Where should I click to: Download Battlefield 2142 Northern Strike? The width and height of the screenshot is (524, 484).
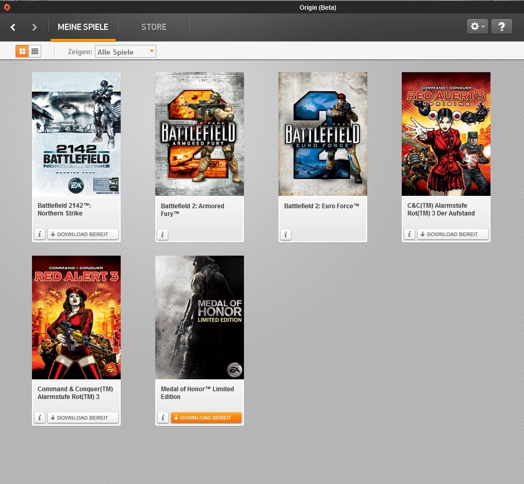[x=83, y=234]
